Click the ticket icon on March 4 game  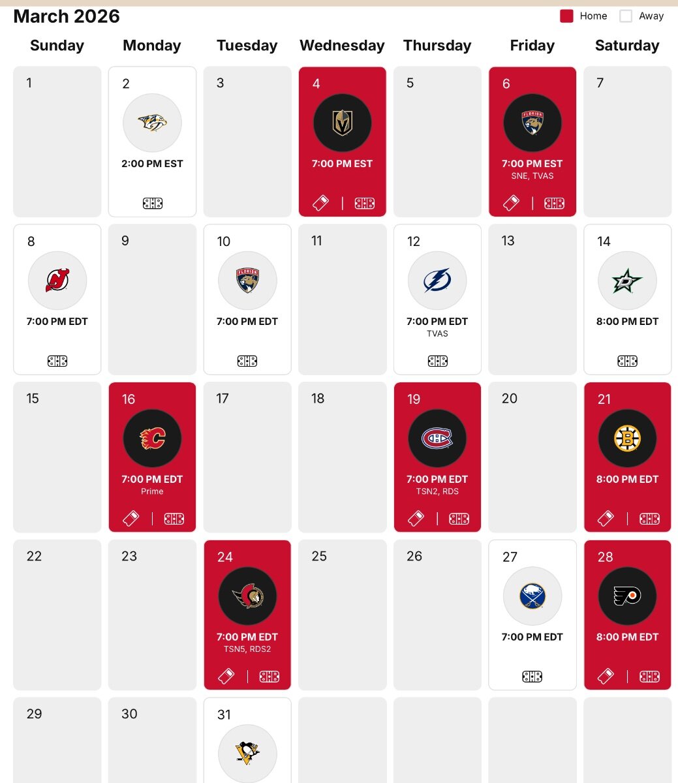point(320,204)
